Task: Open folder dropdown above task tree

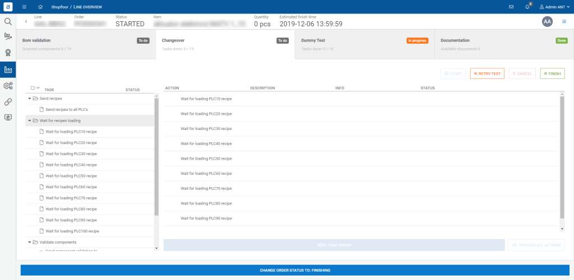Action: coord(35,88)
